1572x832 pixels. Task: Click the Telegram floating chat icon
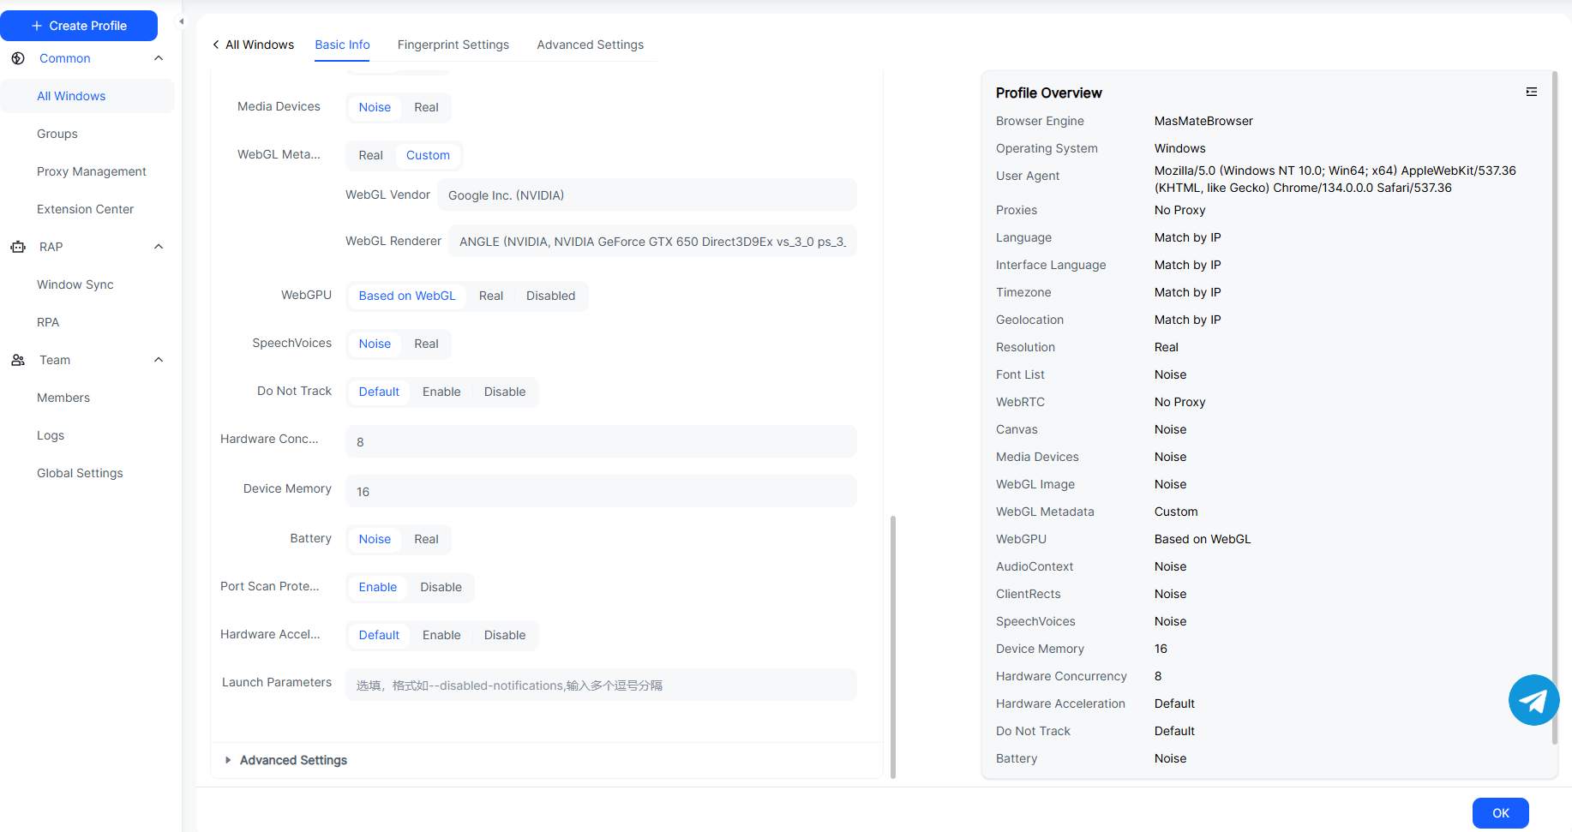(1533, 700)
